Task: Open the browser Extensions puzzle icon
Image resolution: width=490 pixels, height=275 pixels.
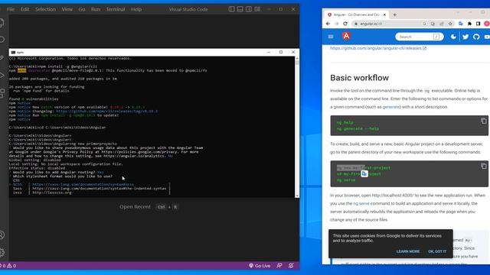Action: [x=469, y=24]
